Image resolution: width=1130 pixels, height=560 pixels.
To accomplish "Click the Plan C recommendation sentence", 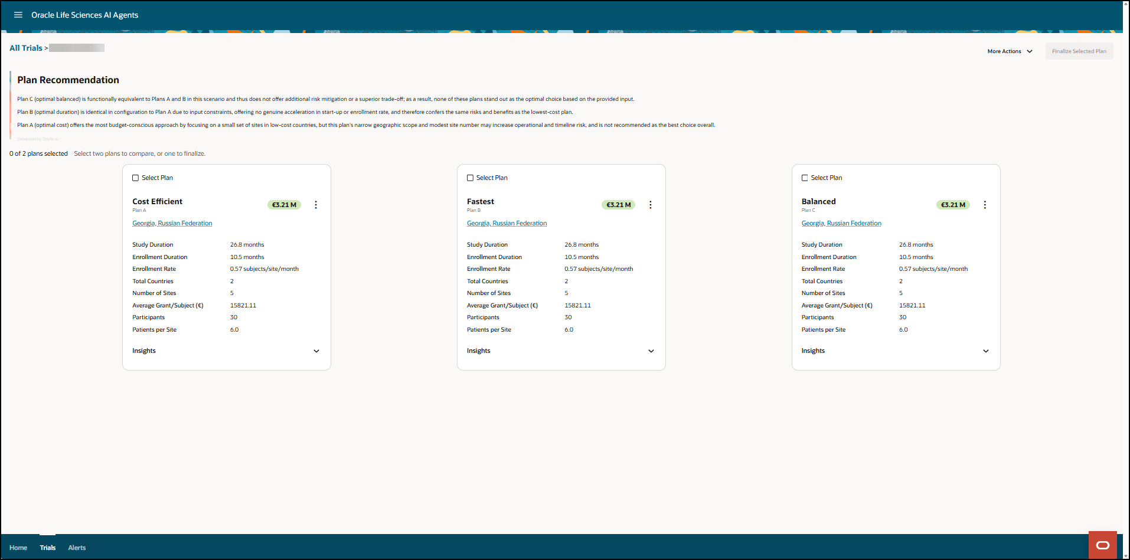I will click(x=326, y=99).
